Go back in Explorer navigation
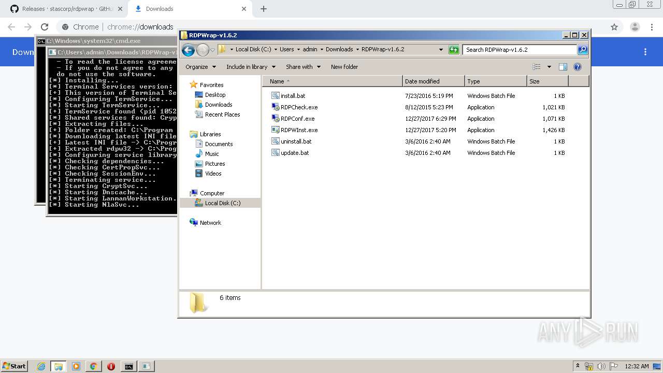 pos(188,50)
